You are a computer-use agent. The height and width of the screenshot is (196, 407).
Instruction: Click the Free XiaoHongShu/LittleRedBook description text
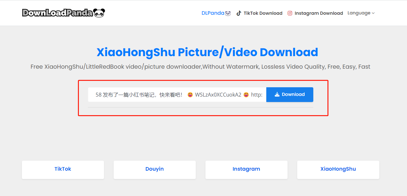coord(200,67)
